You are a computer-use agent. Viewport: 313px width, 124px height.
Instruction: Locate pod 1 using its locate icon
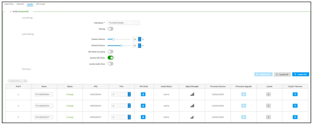(x=269, y=94)
